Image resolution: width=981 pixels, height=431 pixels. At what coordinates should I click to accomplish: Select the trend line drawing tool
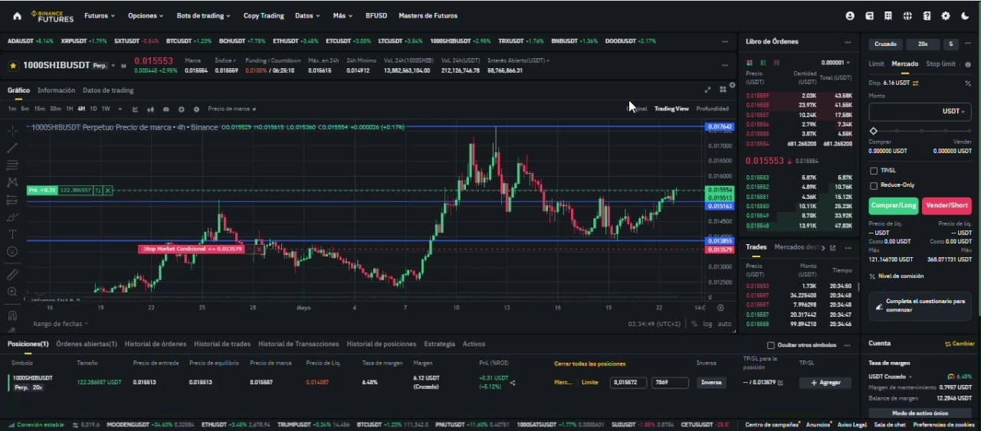12,148
